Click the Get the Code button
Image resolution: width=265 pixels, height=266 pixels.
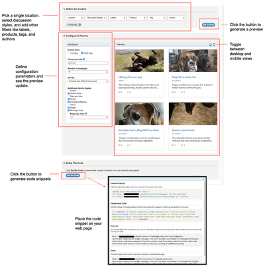point(73,175)
